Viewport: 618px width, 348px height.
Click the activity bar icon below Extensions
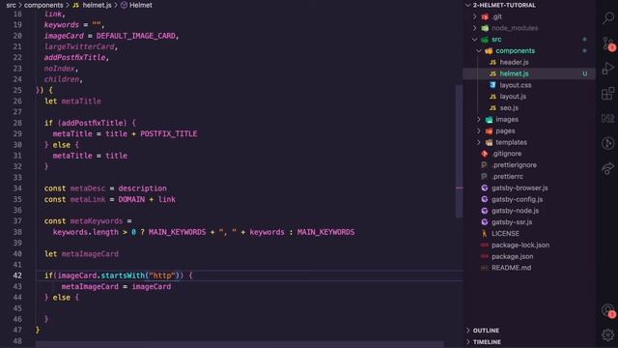click(x=608, y=118)
